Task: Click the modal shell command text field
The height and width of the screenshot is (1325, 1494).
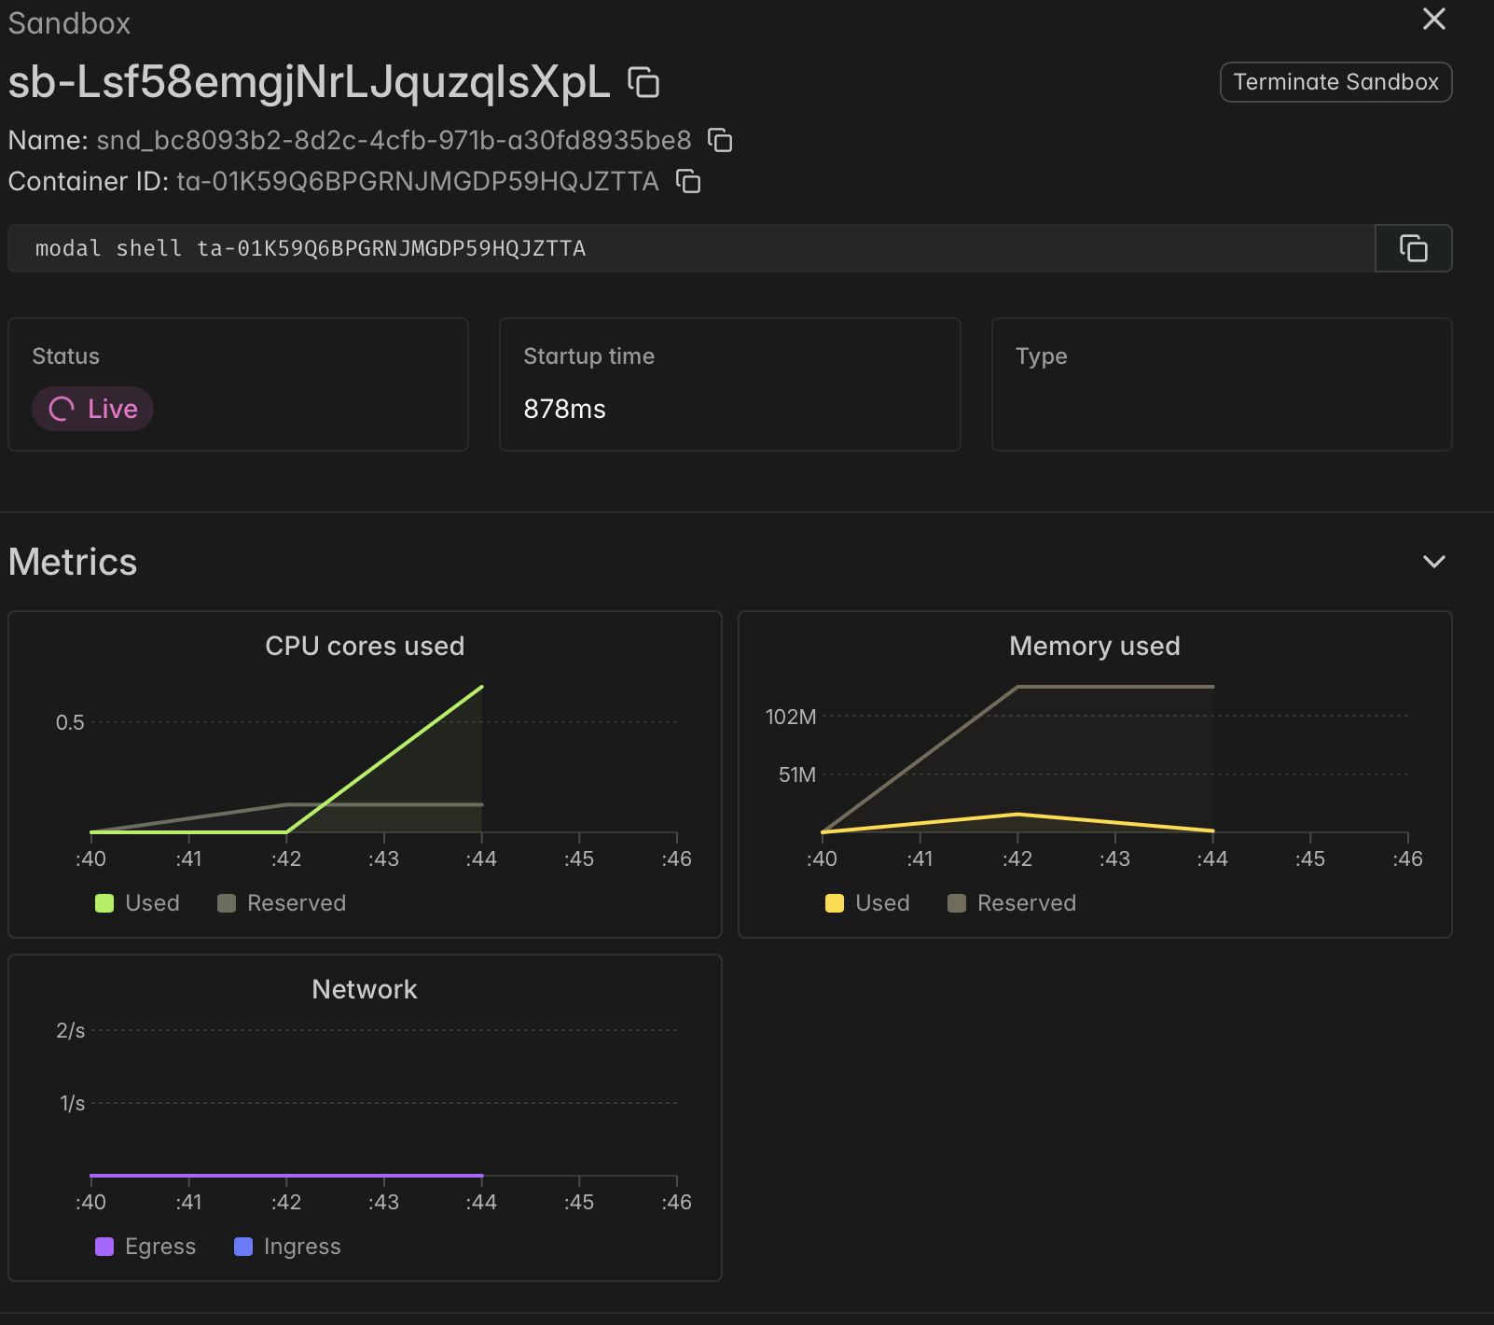Action: 690,248
